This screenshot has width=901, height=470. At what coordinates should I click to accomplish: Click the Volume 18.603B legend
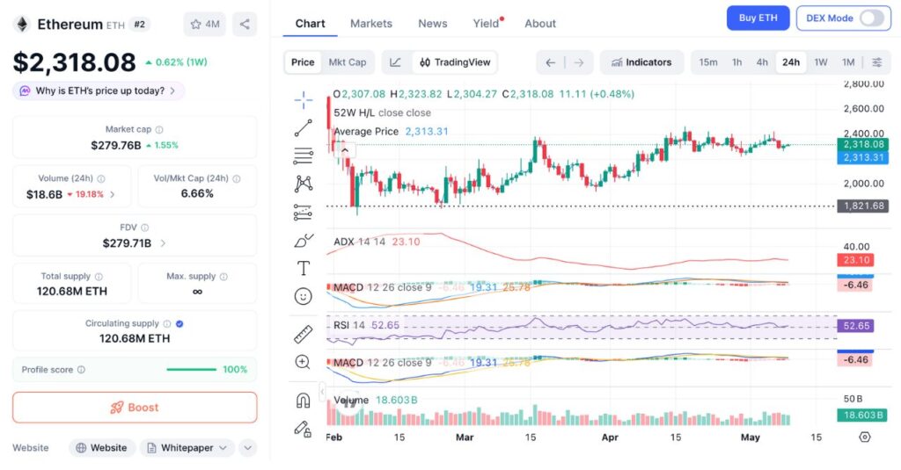pyautogui.click(x=375, y=400)
